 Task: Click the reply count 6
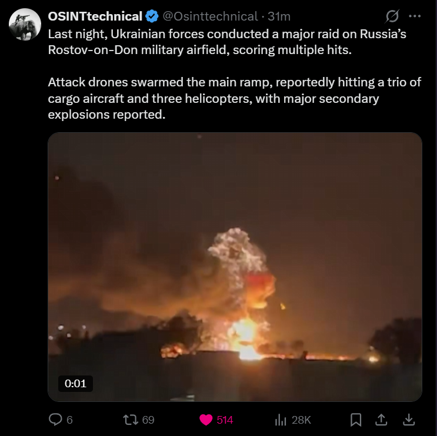pyautogui.click(x=69, y=420)
